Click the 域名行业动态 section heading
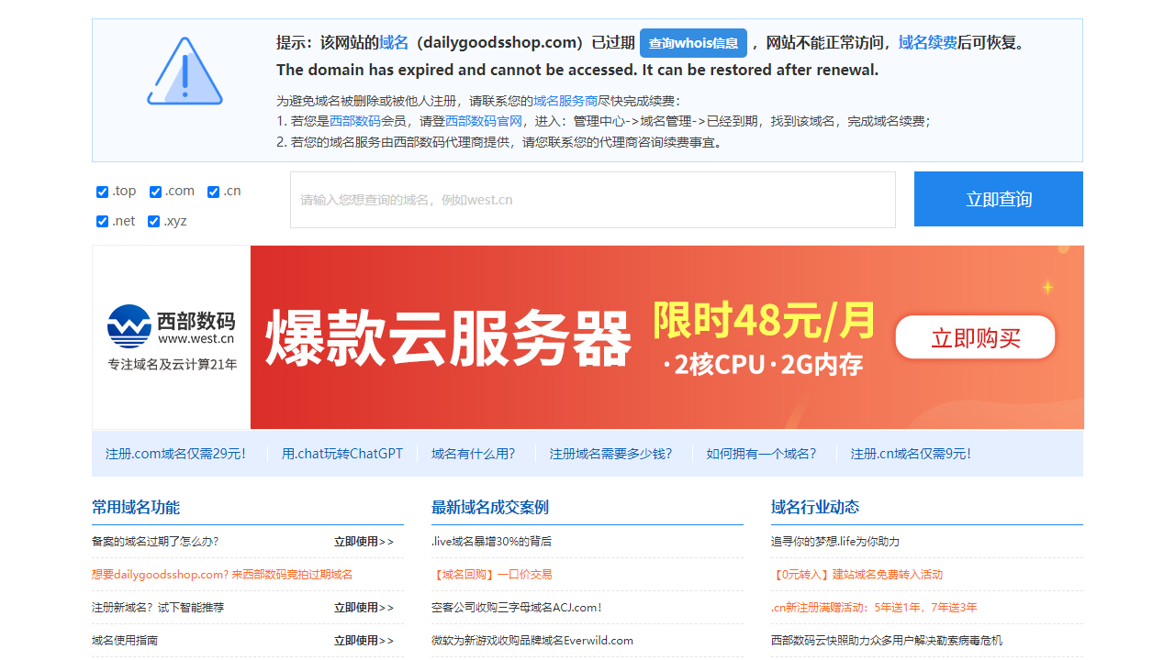Viewport: 1175px width, 660px height. tap(815, 507)
